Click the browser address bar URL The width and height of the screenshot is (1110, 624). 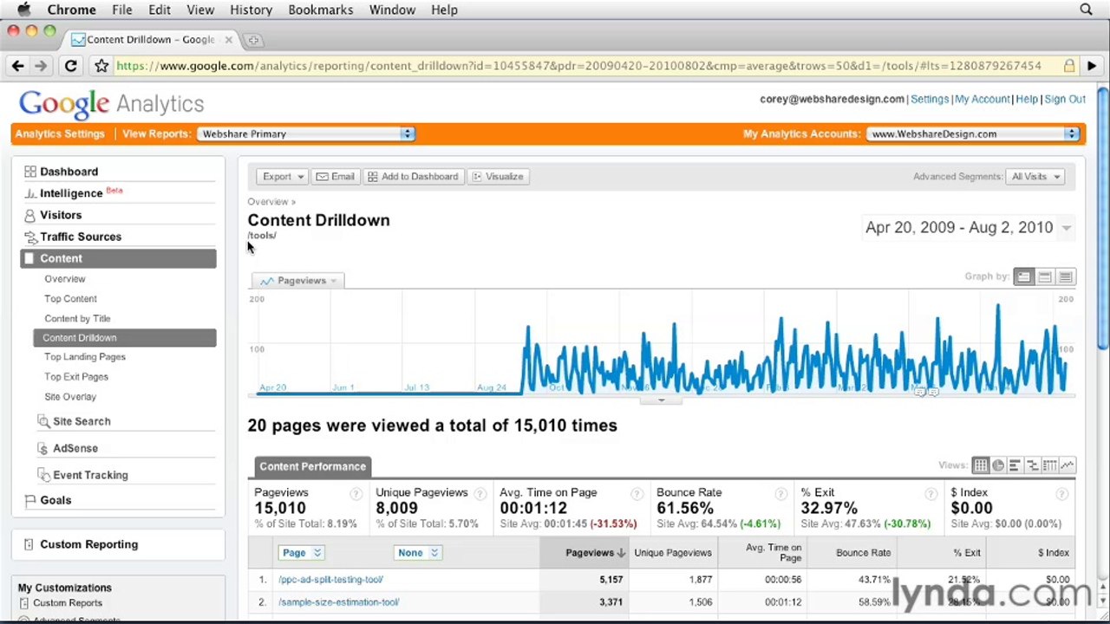(578, 66)
